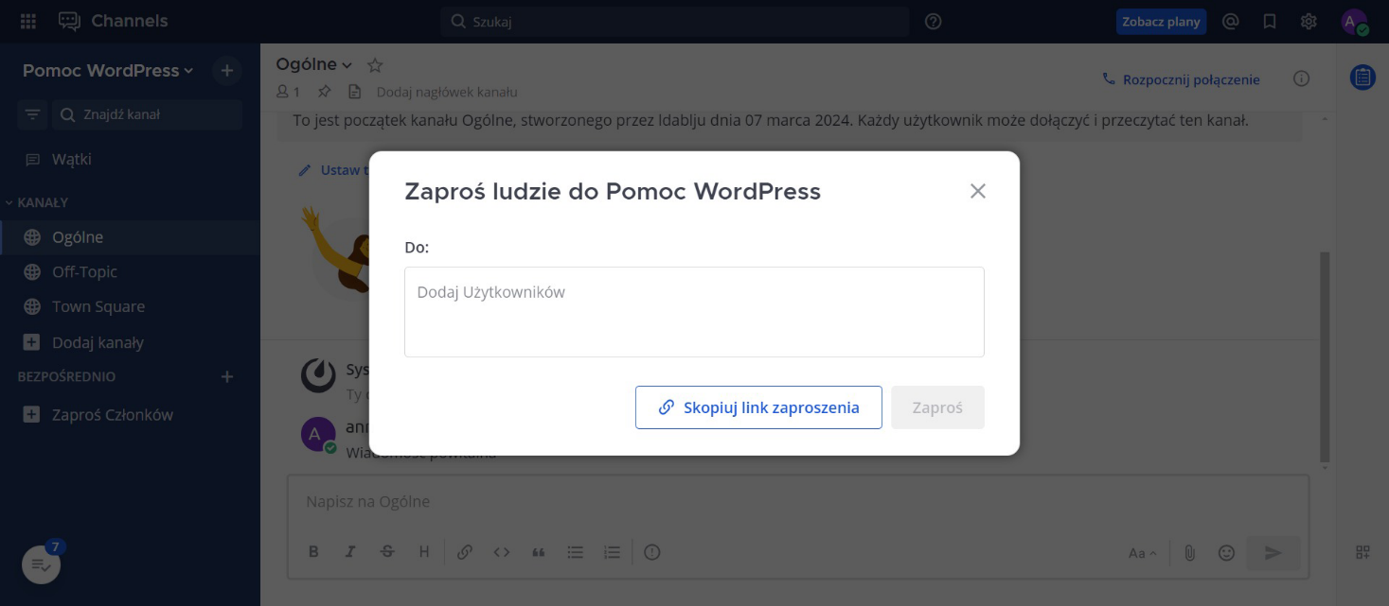Open pinned messages pin icon
Screen dimensions: 1389x606
click(324, 92)
